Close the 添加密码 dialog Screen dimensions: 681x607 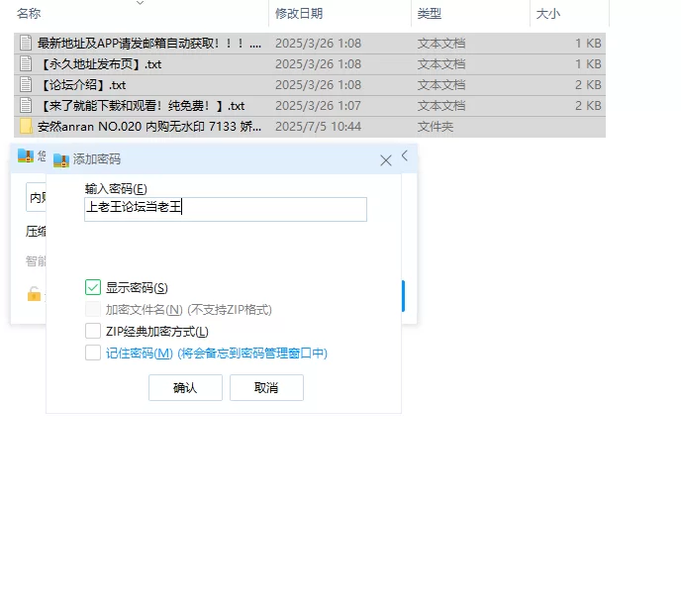click(386, 160)
